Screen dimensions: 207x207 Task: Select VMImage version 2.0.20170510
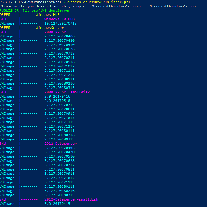(x=57, y=101)
